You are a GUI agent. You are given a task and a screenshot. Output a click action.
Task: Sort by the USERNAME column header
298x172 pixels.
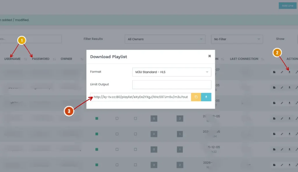[12, 59]
